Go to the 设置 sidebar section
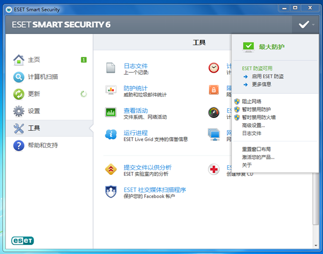The width and height of the screenshot is (323, 254). pos(34,111)
